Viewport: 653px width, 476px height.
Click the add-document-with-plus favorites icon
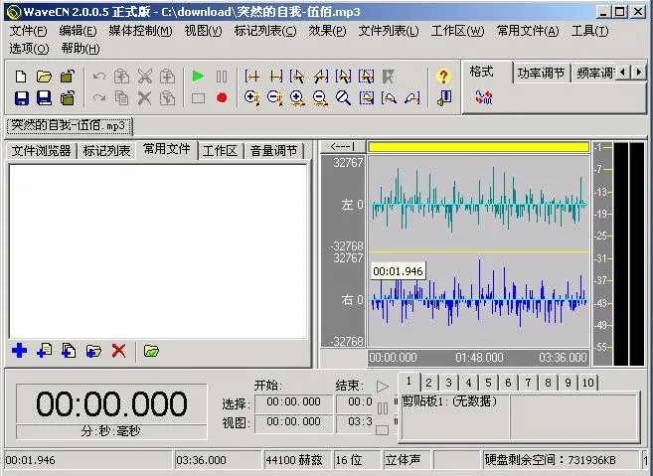click(45, 351)
